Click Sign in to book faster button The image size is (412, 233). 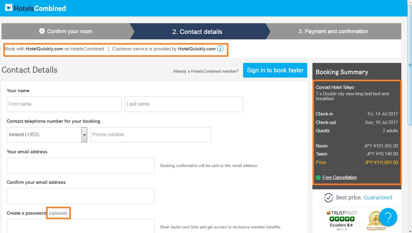coord(275,70)
